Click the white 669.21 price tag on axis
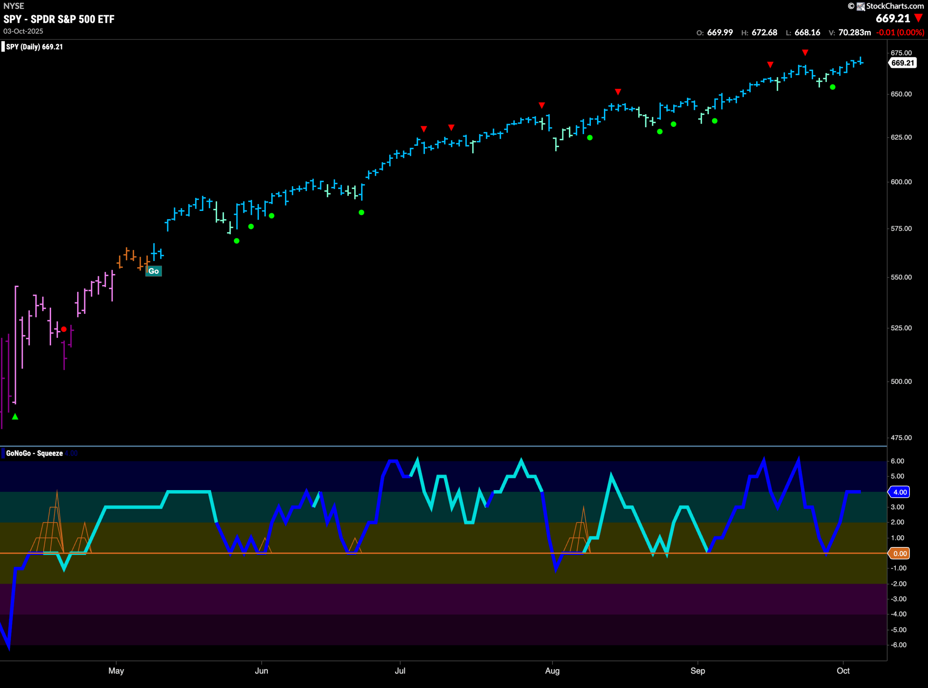The image size is (928, 688). 903,63
